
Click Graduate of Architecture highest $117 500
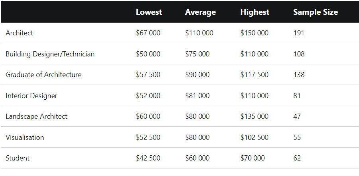pos(254,75)
